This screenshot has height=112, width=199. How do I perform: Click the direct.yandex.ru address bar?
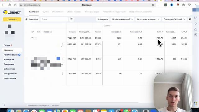click(32, 5)
